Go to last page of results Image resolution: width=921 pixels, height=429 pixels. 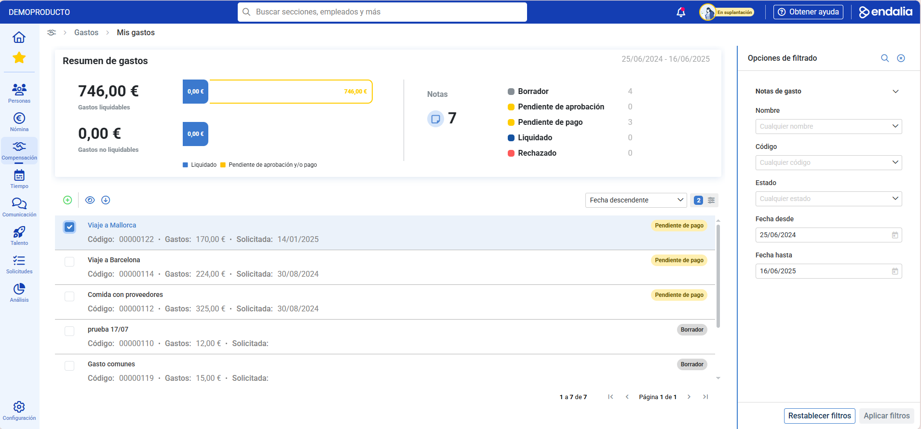pyautogui.click(x=705, y=397)
